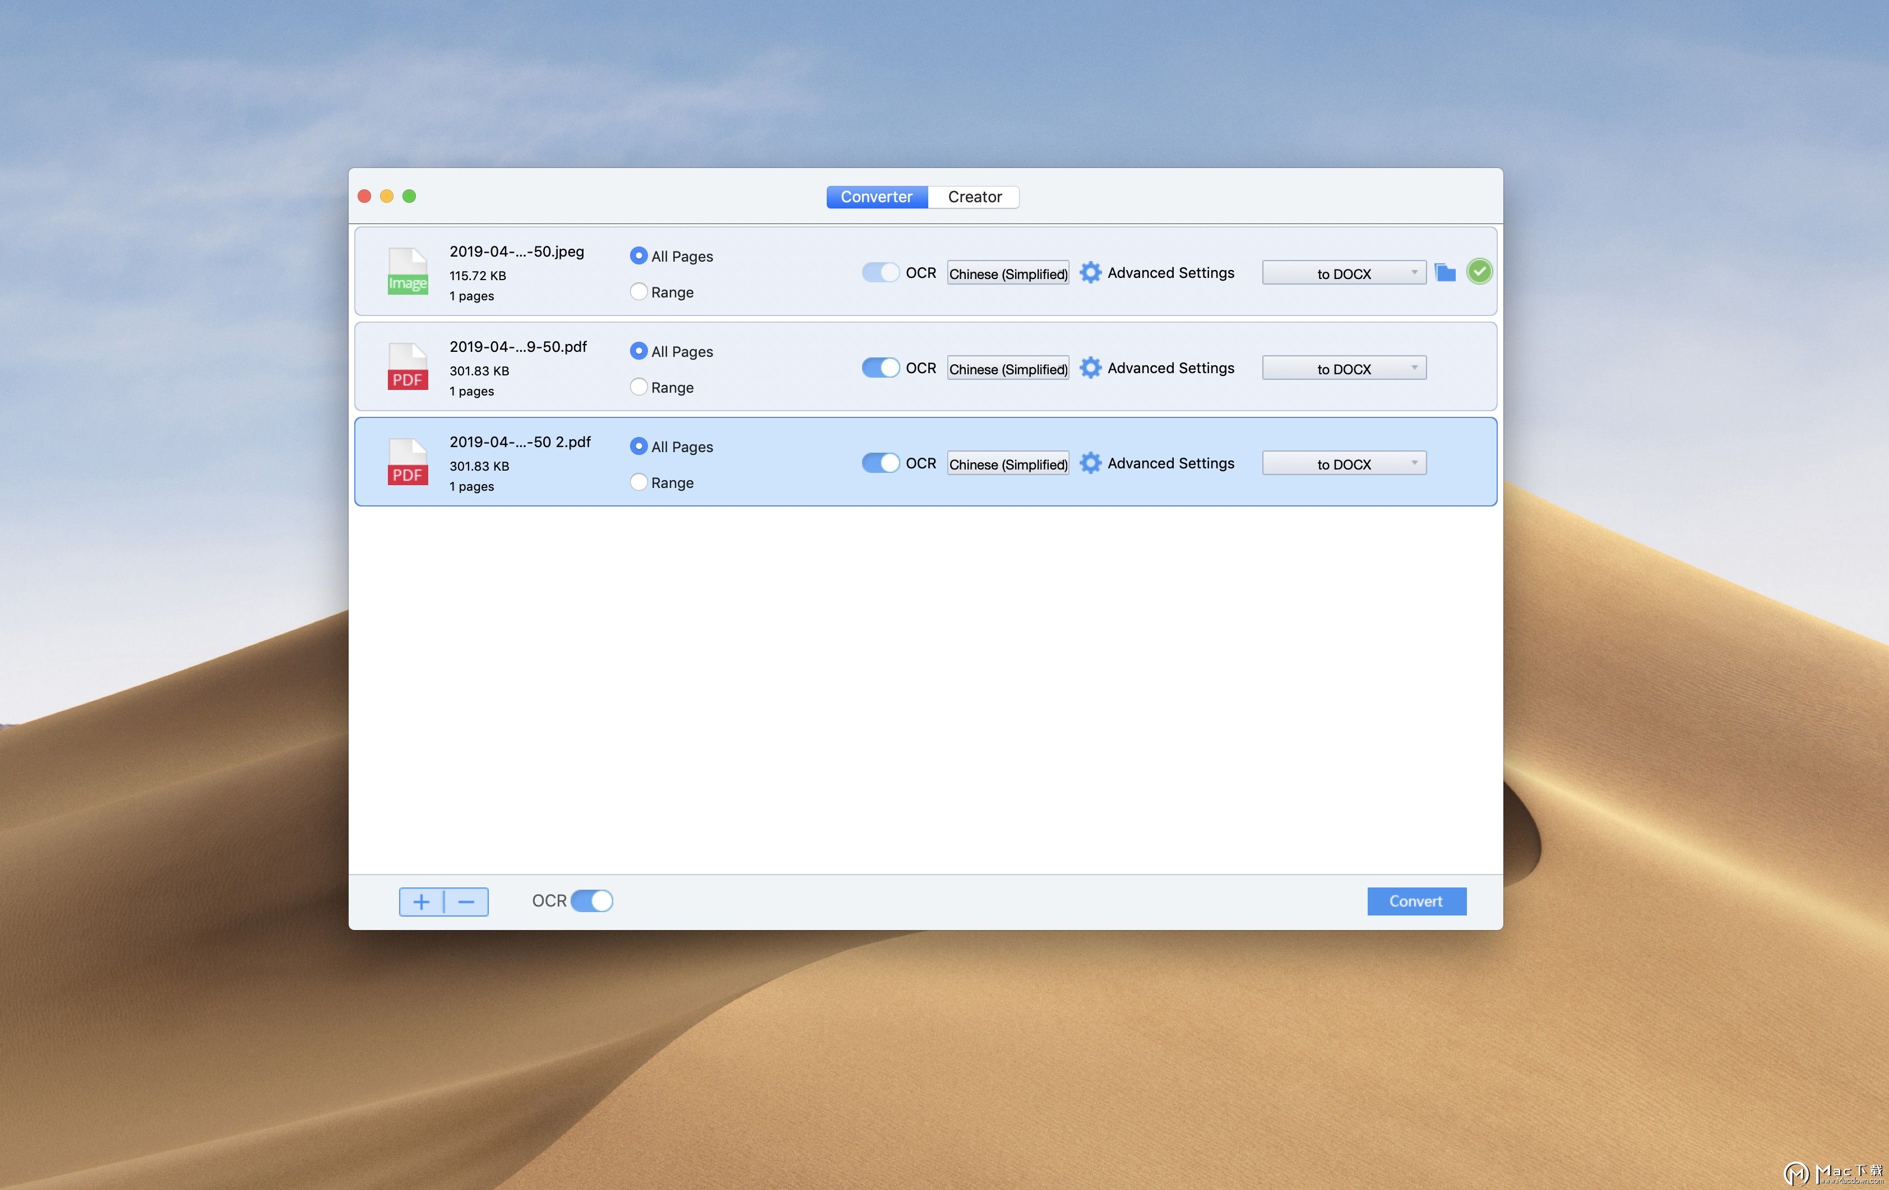The width and height of the screenshot is (1889, 1190).
Task: Open the to DOCX dropdown for 2019-04-...-50 2.pdf
Action: [x=1344, y=463]
